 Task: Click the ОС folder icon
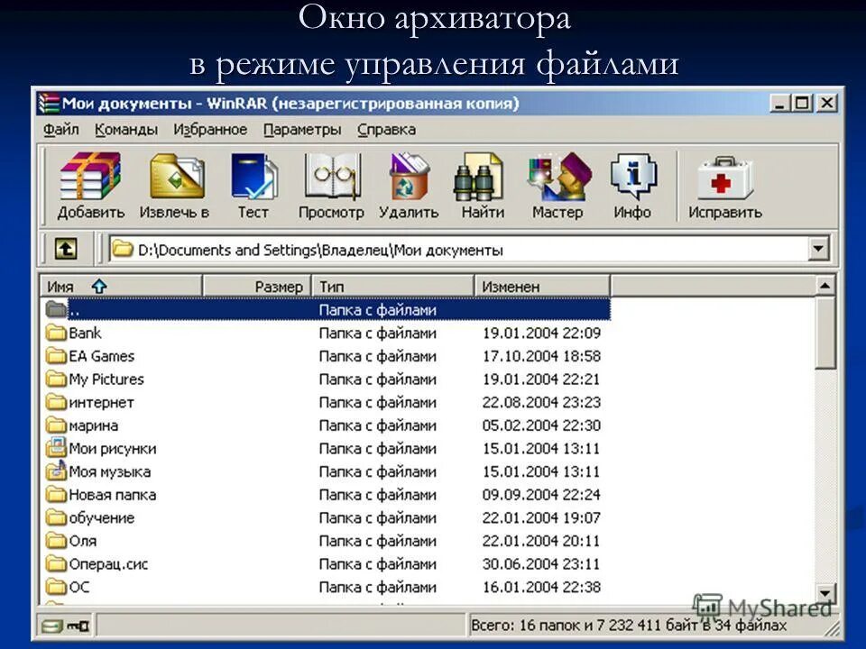click(x=56, y=586)
